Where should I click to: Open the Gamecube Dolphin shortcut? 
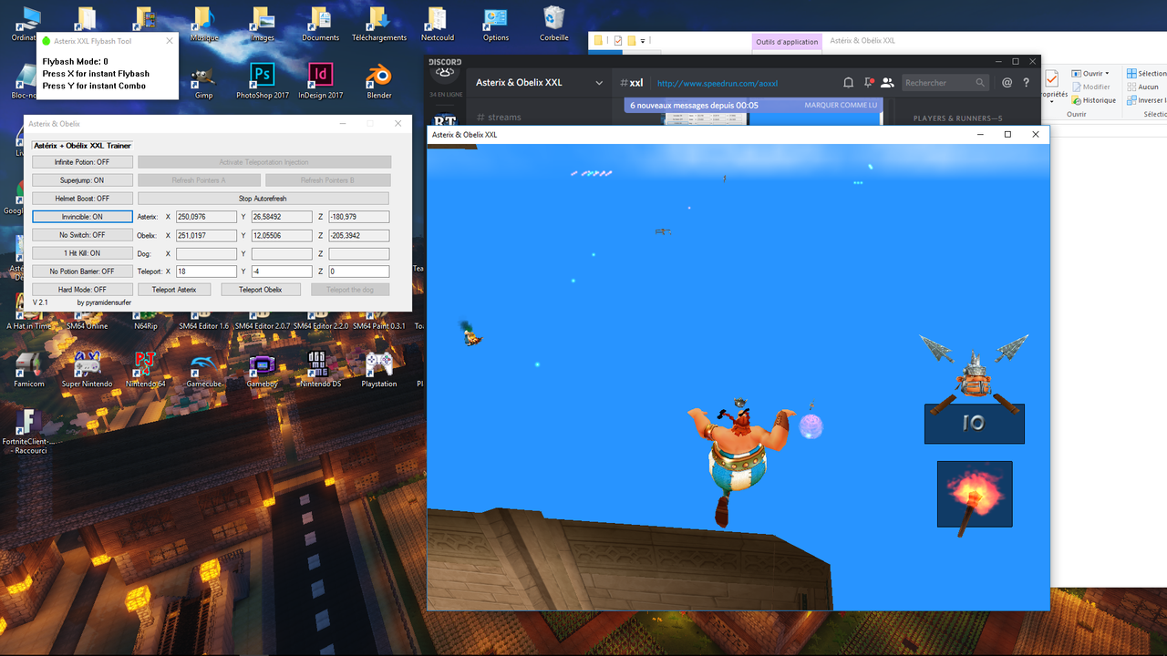(x=203, y=370)
